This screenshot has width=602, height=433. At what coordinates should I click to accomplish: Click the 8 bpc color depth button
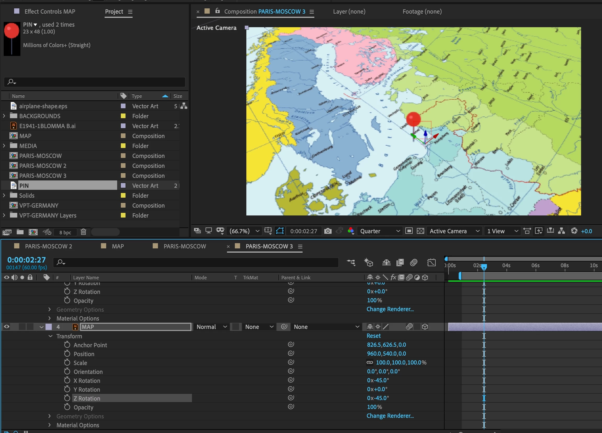[x=65, y=232]
